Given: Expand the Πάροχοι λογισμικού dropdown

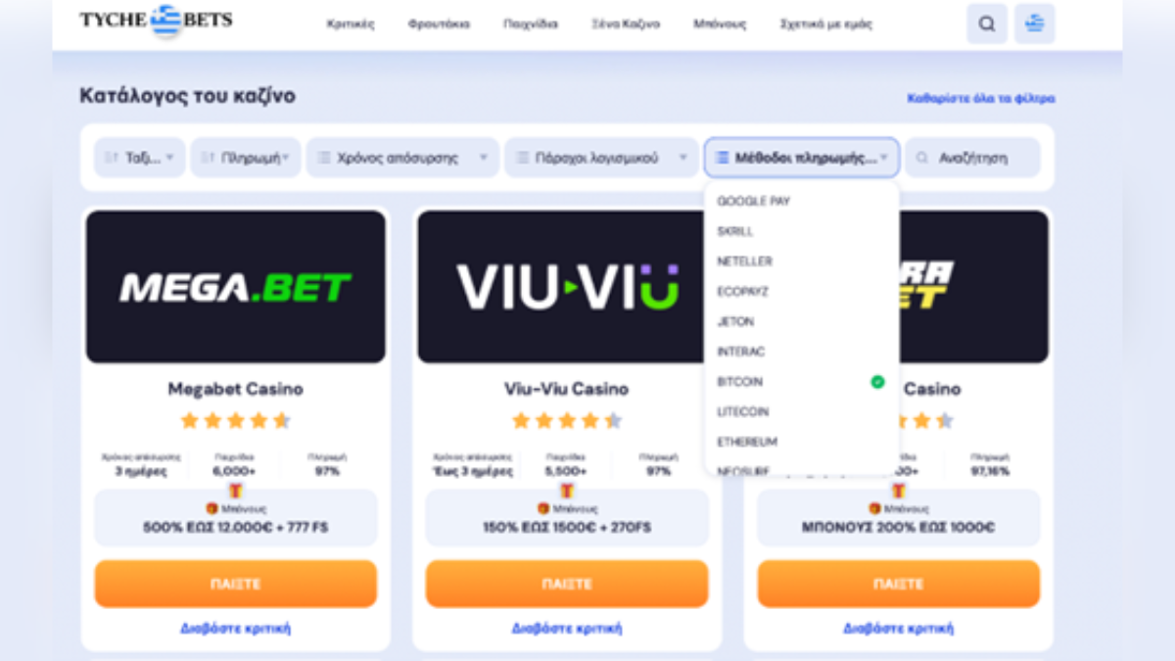Looking at the screenshot, I should click(x=601, y=158).
